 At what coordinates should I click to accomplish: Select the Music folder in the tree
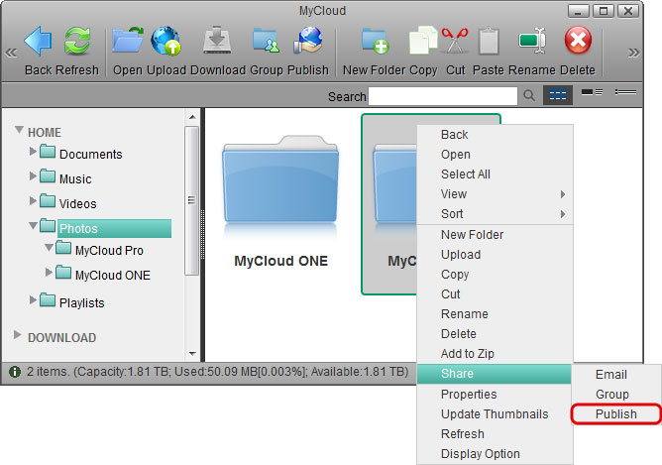[x=74, y=179]
